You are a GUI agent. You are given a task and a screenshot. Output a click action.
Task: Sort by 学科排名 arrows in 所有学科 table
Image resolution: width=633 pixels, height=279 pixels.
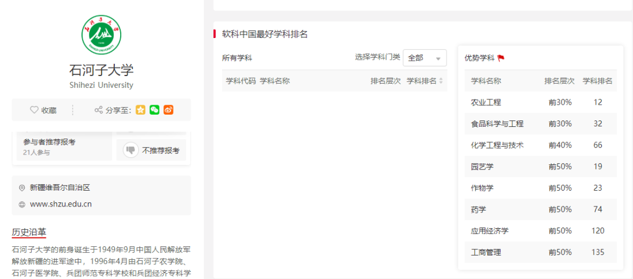click(x=441, y=81)
